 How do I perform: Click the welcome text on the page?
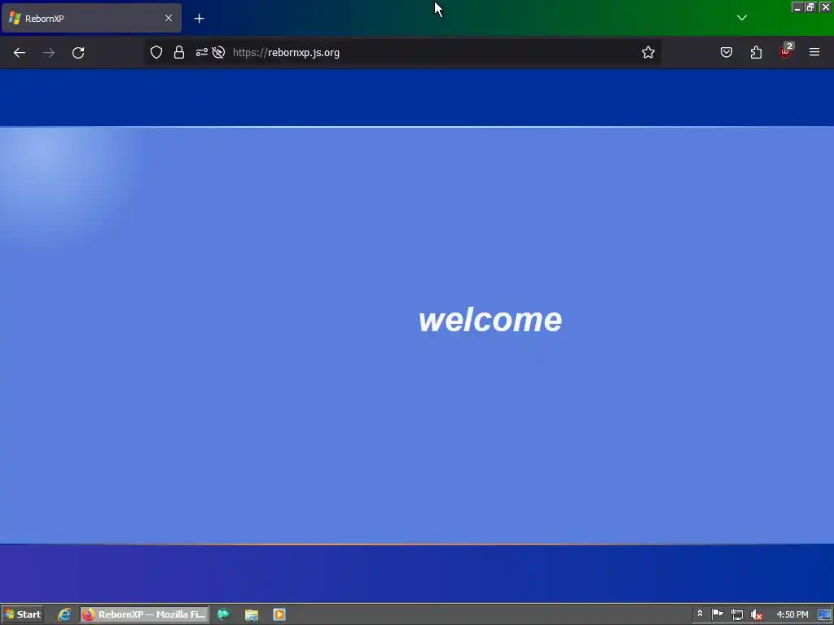tap(489, 320)
